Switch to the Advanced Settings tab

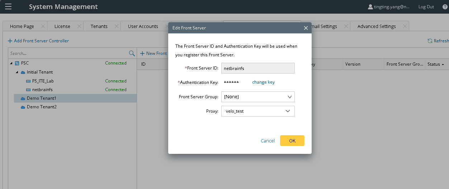click(376, 26)
